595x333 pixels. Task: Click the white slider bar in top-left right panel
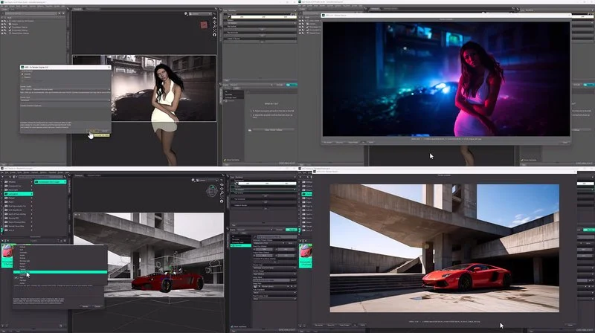pyautogui.click(x=263, y=16)
